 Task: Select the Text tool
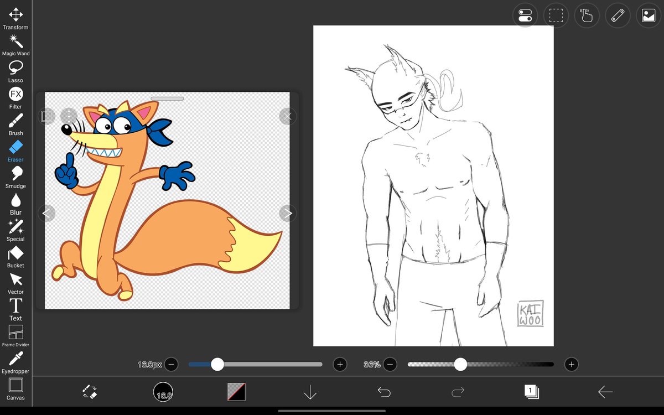[x=15, y=310]
